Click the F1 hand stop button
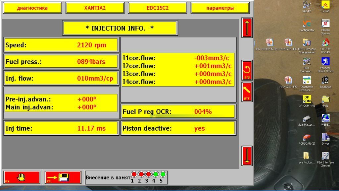339x191 pixels. click(x=22, y=177)
